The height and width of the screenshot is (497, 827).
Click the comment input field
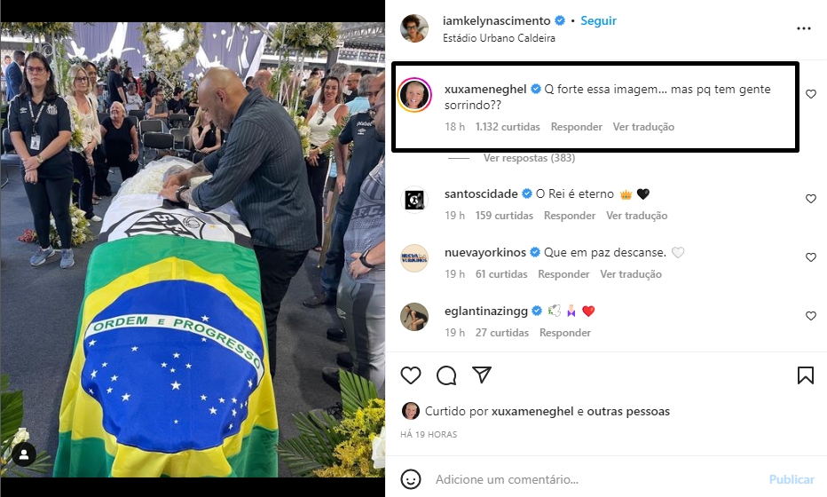tap(596, 479)
